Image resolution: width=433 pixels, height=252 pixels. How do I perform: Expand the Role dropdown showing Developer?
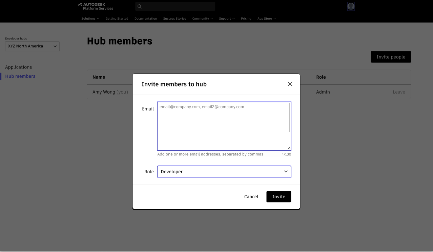tap(224, 172)
